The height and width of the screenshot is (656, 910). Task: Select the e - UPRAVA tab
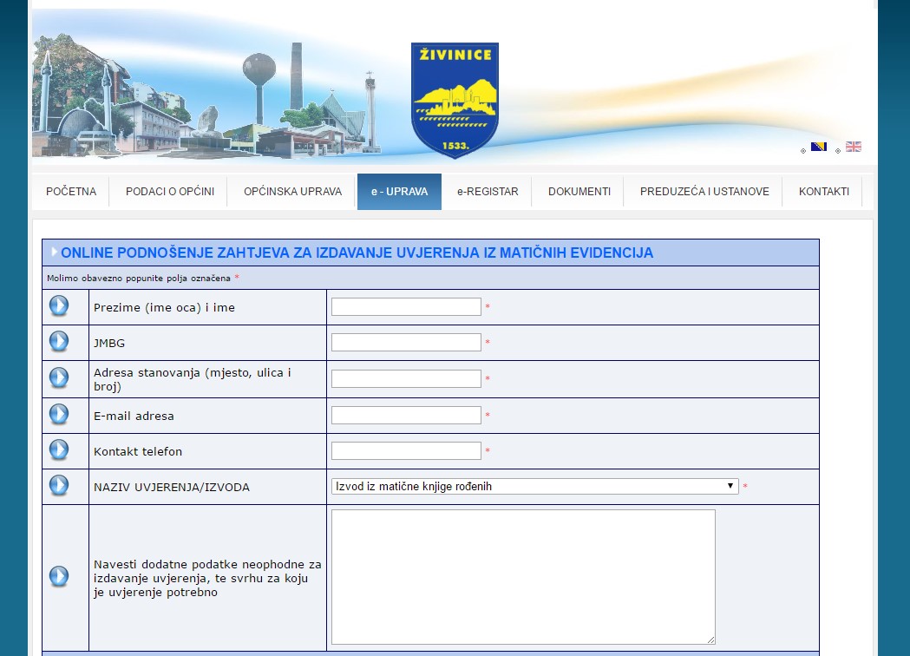pyautogui.click(x=399, y=192)
